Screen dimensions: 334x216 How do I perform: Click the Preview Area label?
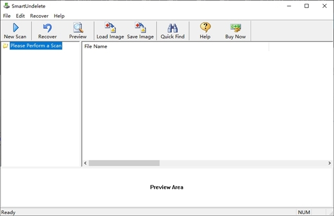(166, 187)
